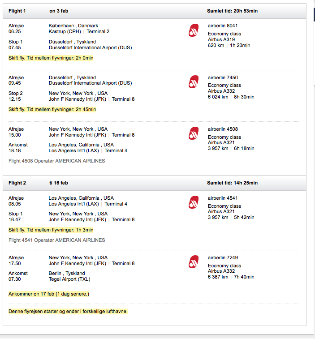This screenshot has width=315, height=339.
Task: Click the airberlin logo beside flight 7450
Action: coord(194,82)
